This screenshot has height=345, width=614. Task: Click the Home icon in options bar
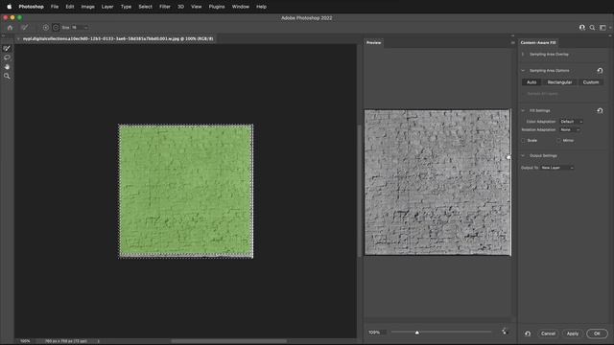(x=10, y=28)
